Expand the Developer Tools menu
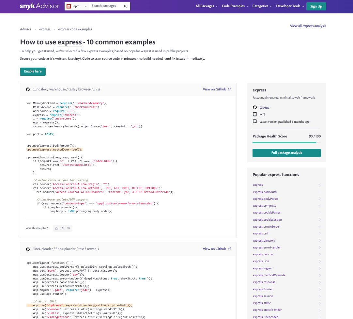The width and height of the screenshot is (353, 319). [x=290, y=6]
